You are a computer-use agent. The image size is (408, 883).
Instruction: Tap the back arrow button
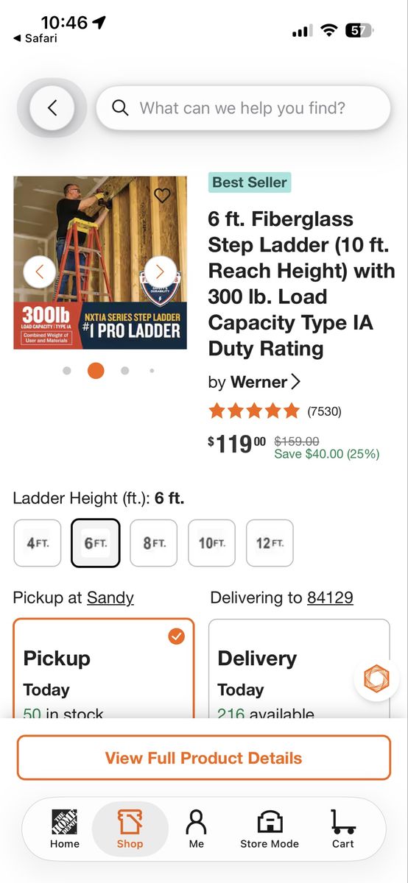52,108
